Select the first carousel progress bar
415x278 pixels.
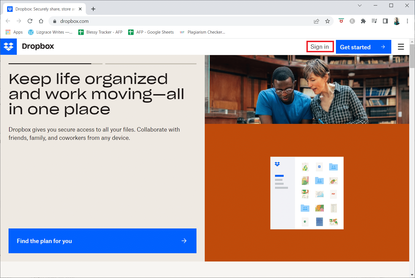click(x=55, y=64)
